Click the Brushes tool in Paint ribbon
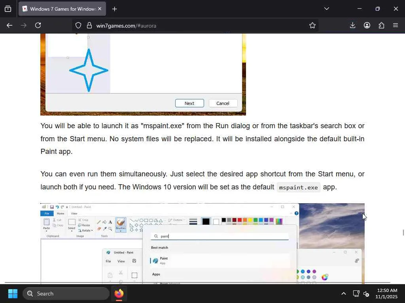 coord(121,224)
